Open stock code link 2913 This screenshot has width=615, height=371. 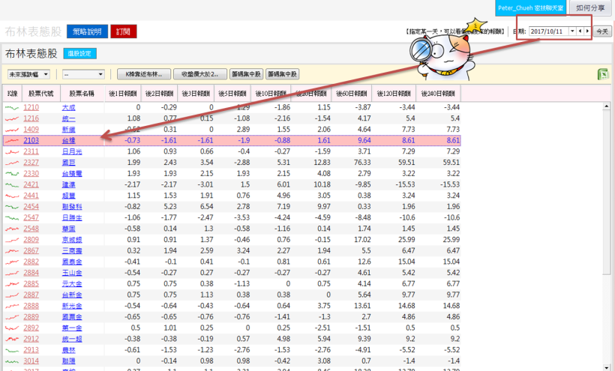[31, 350]
